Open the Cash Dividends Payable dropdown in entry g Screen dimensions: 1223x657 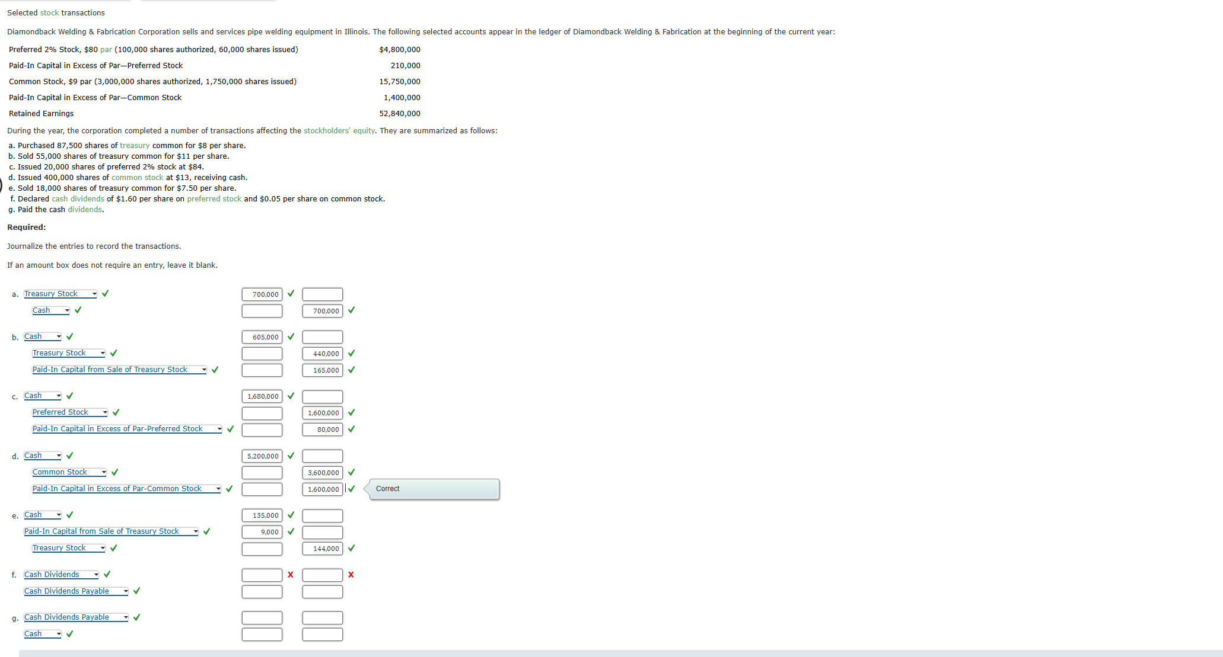click(76, 617)
